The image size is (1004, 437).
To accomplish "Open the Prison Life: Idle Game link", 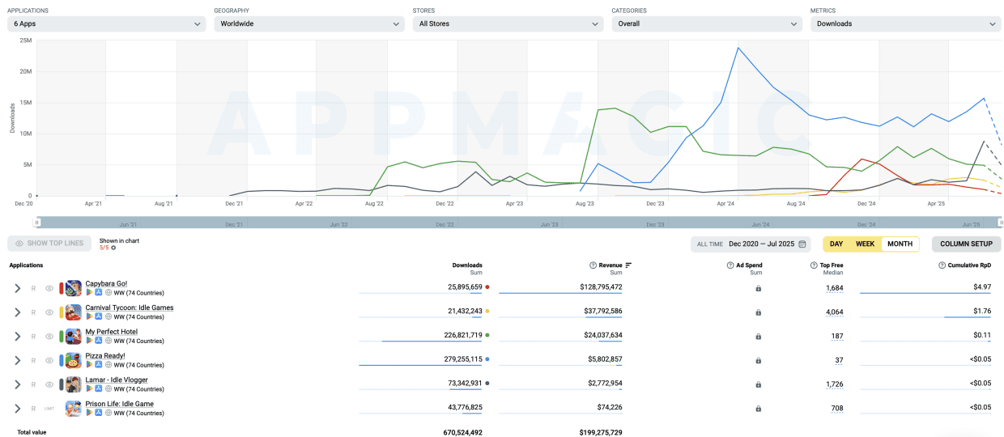I will 119,404.
